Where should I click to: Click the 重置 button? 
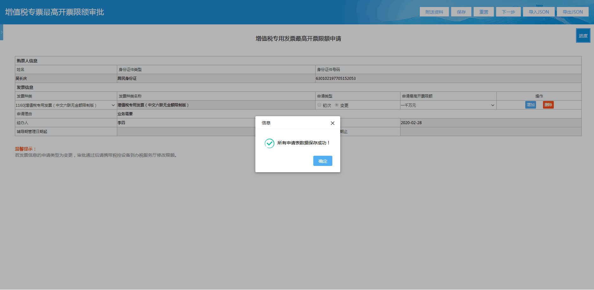coord(484,12)
